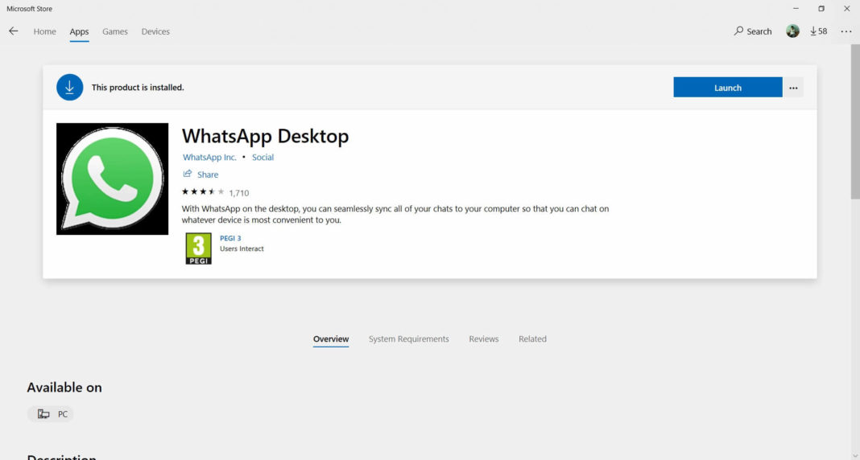Click the 1,710 ratings count

click(239, 193)
